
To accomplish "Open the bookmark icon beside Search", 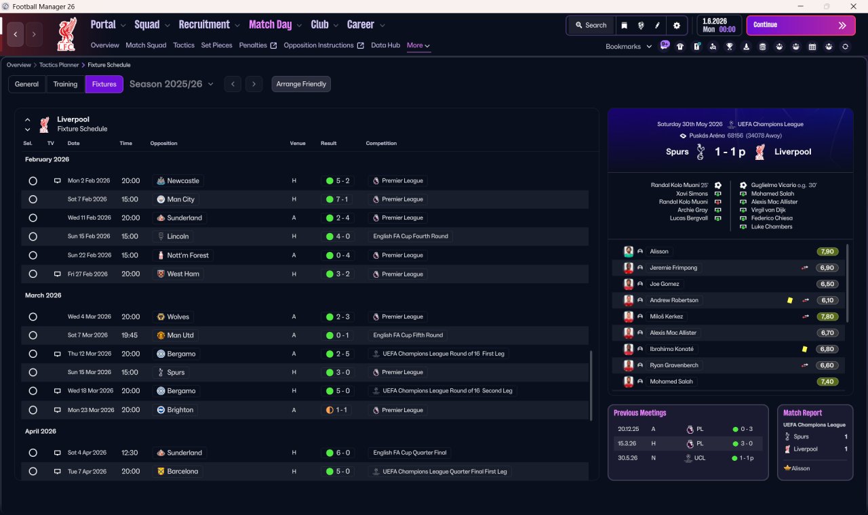I will pos(624,25).
